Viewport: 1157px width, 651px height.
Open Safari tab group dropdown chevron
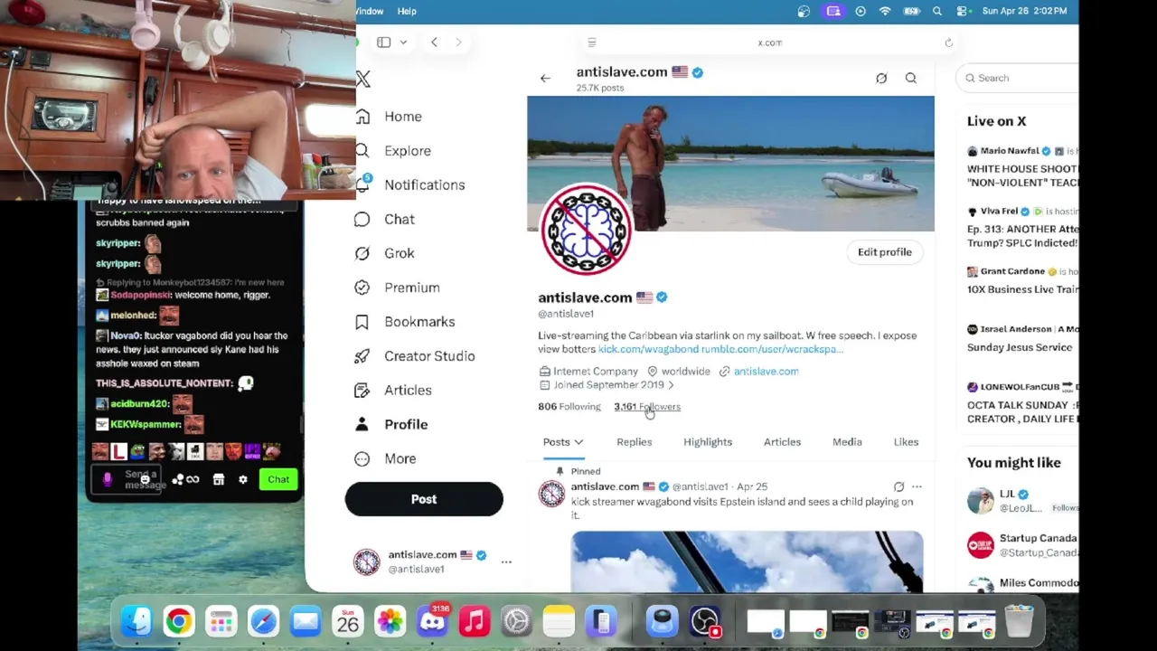[x=403, y=42]
